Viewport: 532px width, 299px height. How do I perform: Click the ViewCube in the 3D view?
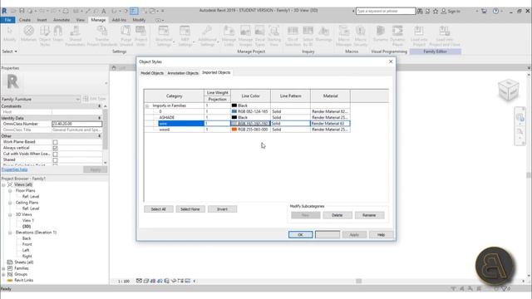508,90
